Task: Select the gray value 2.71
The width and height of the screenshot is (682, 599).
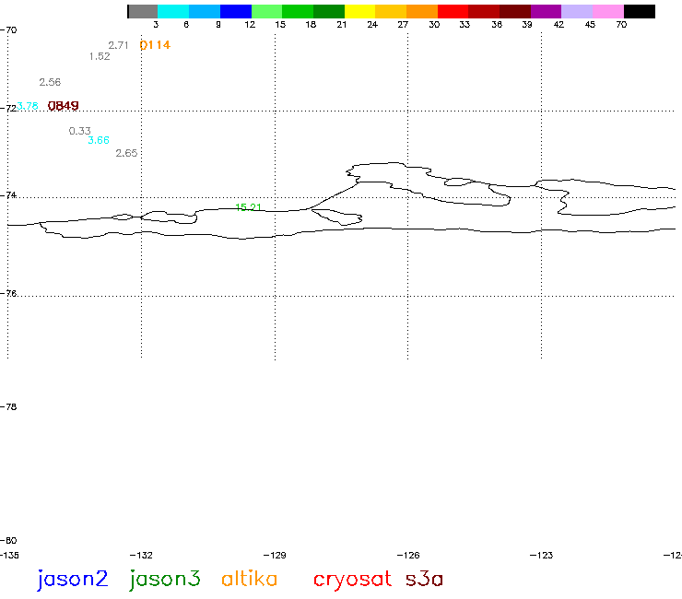Action: (x=118, y=45)
